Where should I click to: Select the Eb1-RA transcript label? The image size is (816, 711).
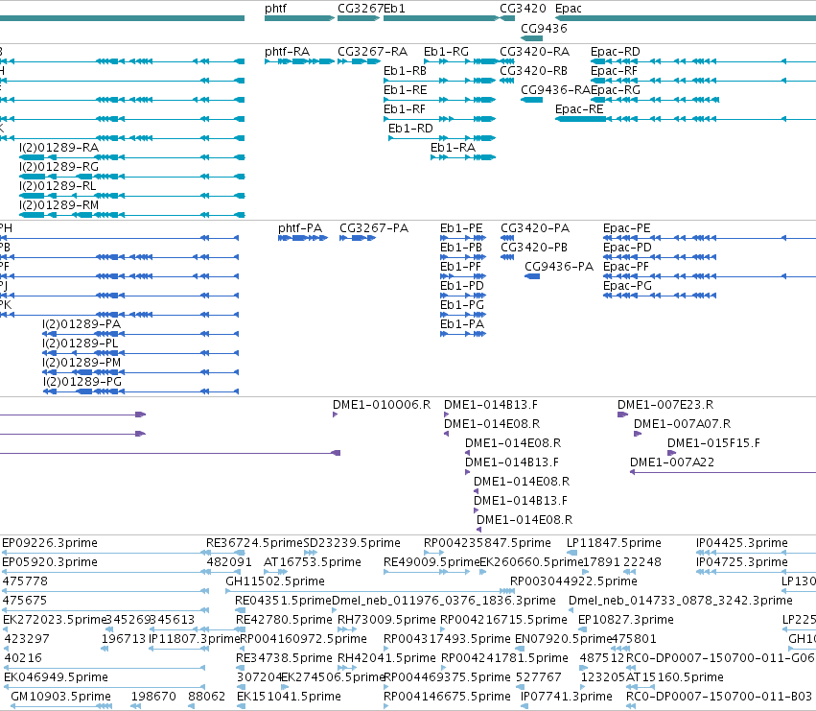[x=453, y=148]
